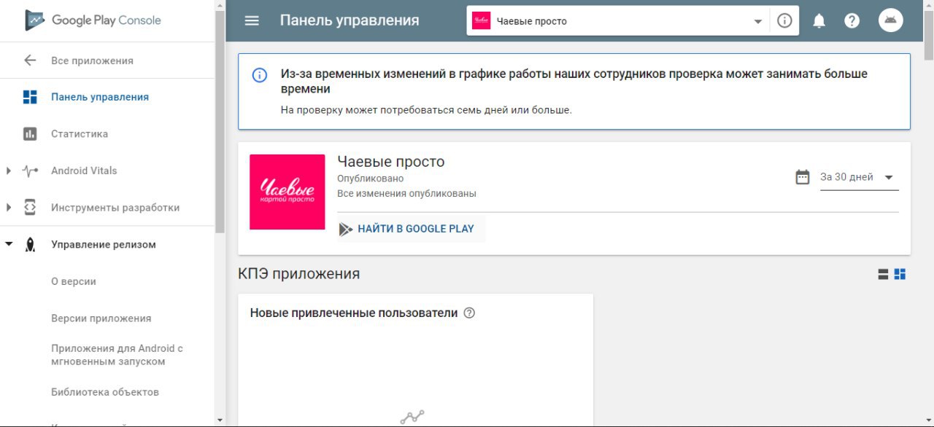Expand the Инструменты разработки section arrow
The width and height of the screenshot is (934, 427).
[9, 208]
